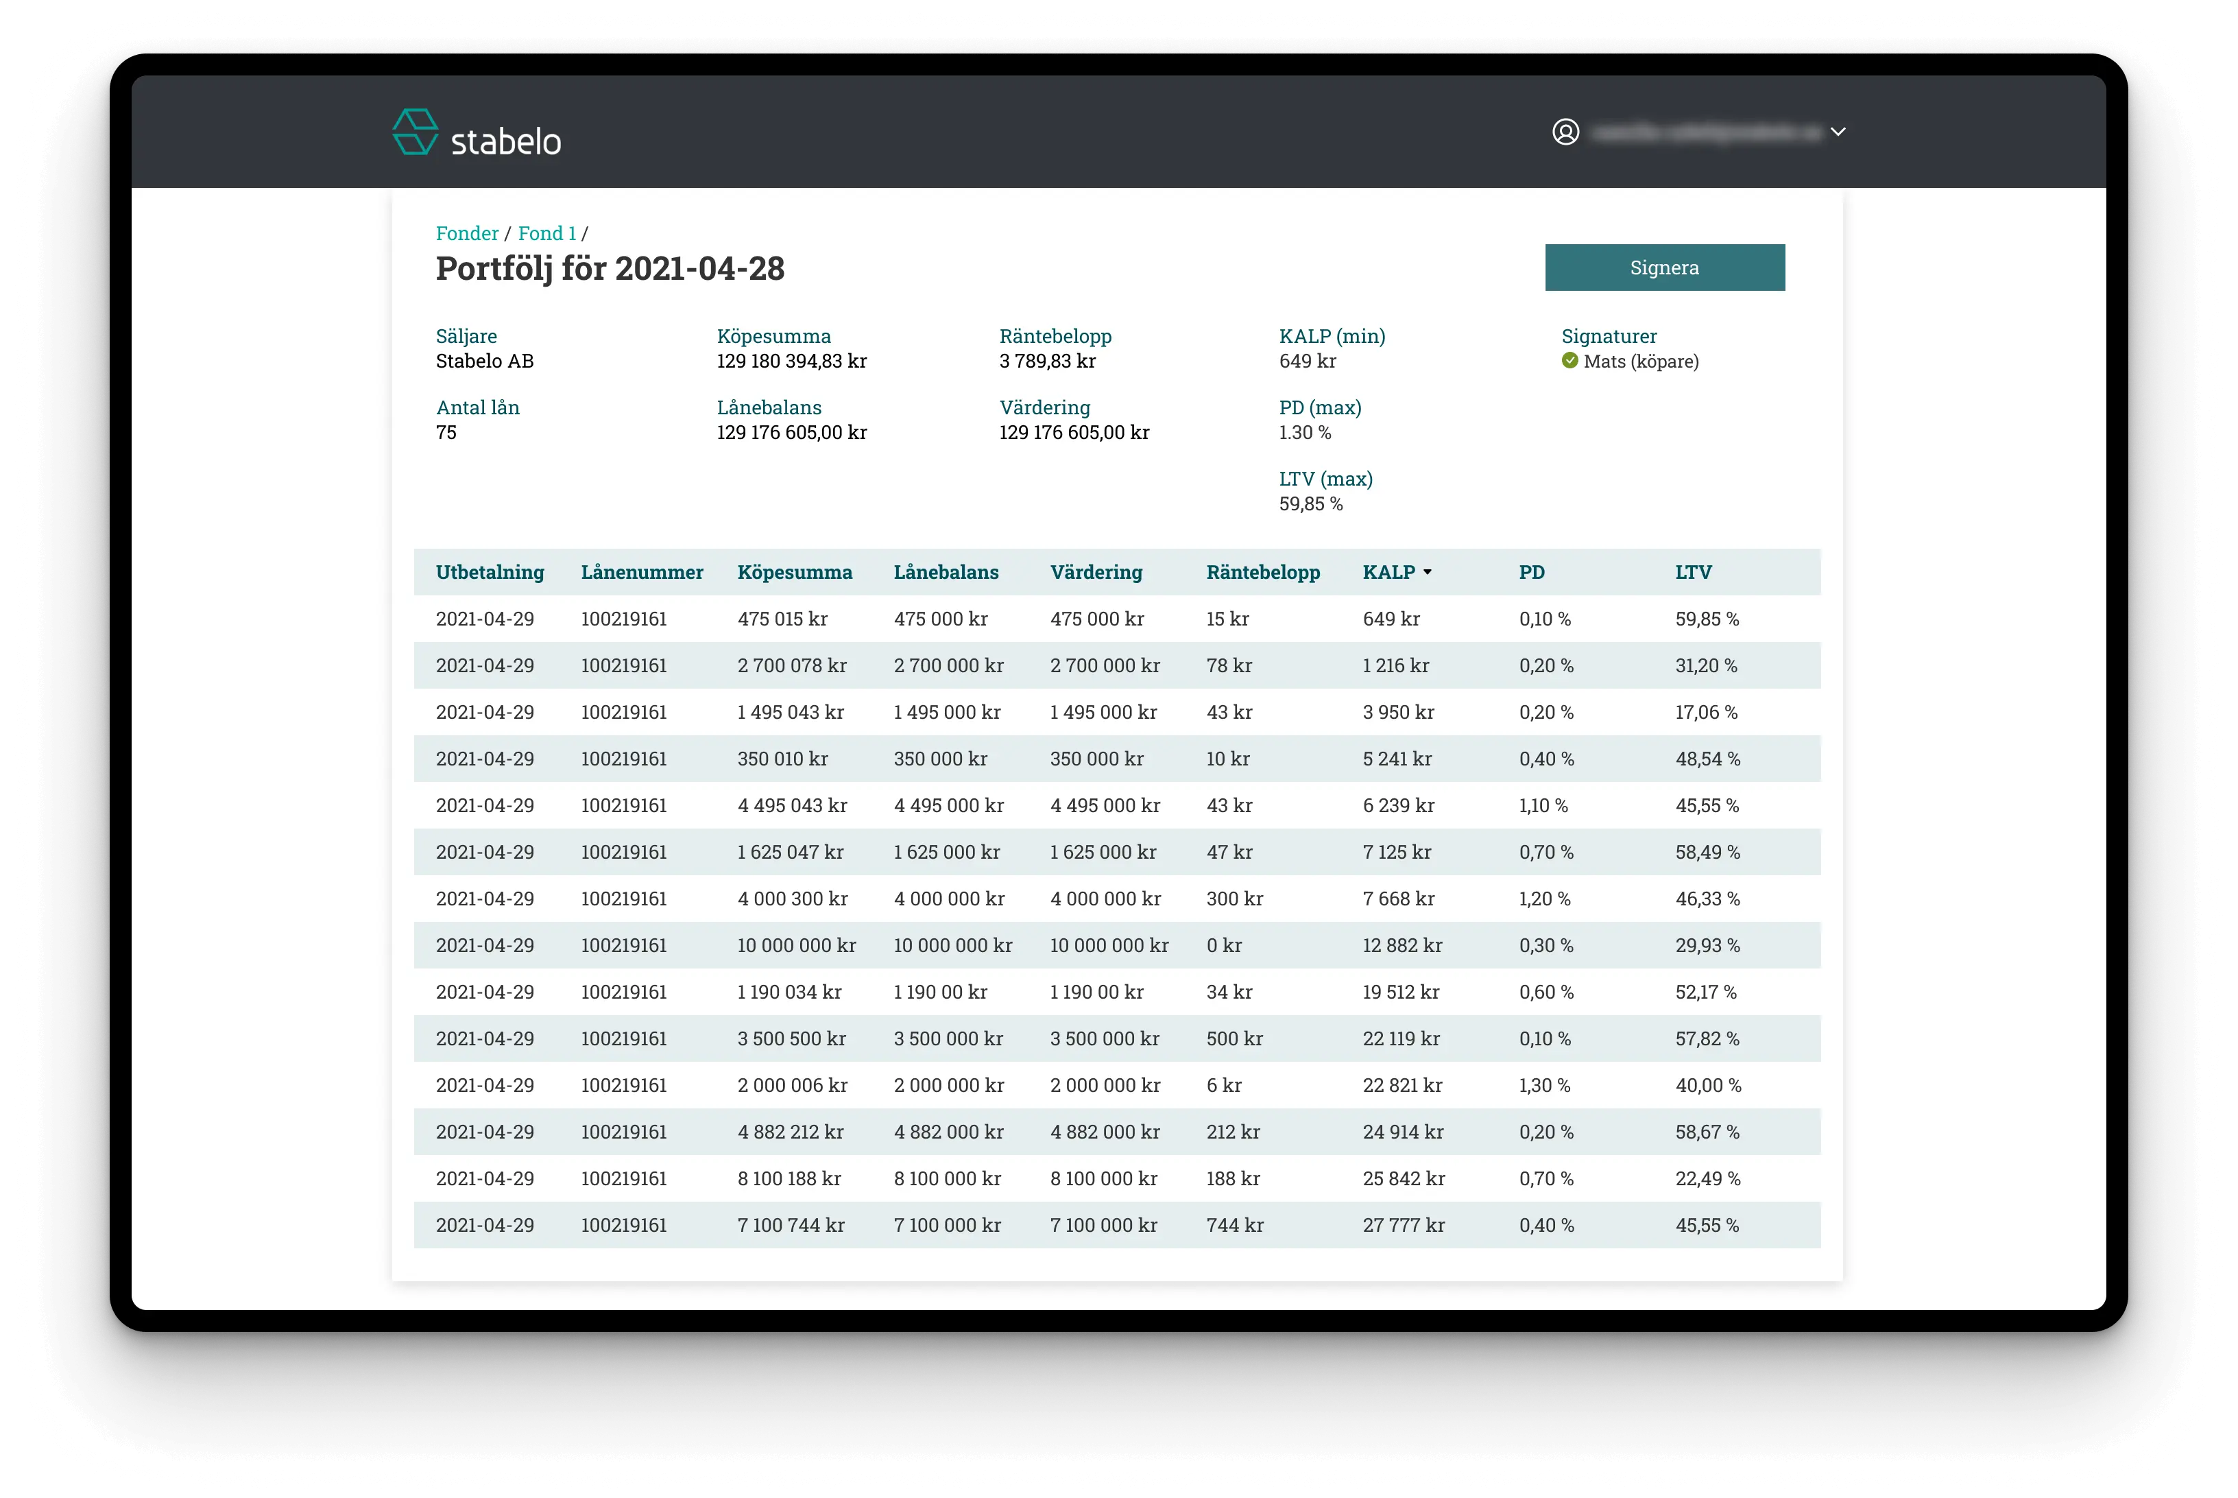
Task: Sort table by Utbetalning column header
Action: click(490, 572)
